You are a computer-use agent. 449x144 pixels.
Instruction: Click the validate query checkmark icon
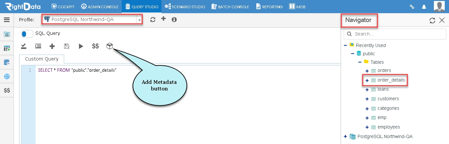tap(24, 46)
